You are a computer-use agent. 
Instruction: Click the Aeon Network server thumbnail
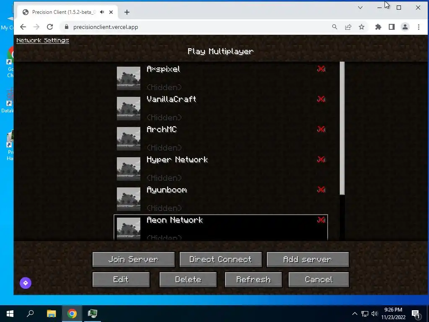(129, 229)
